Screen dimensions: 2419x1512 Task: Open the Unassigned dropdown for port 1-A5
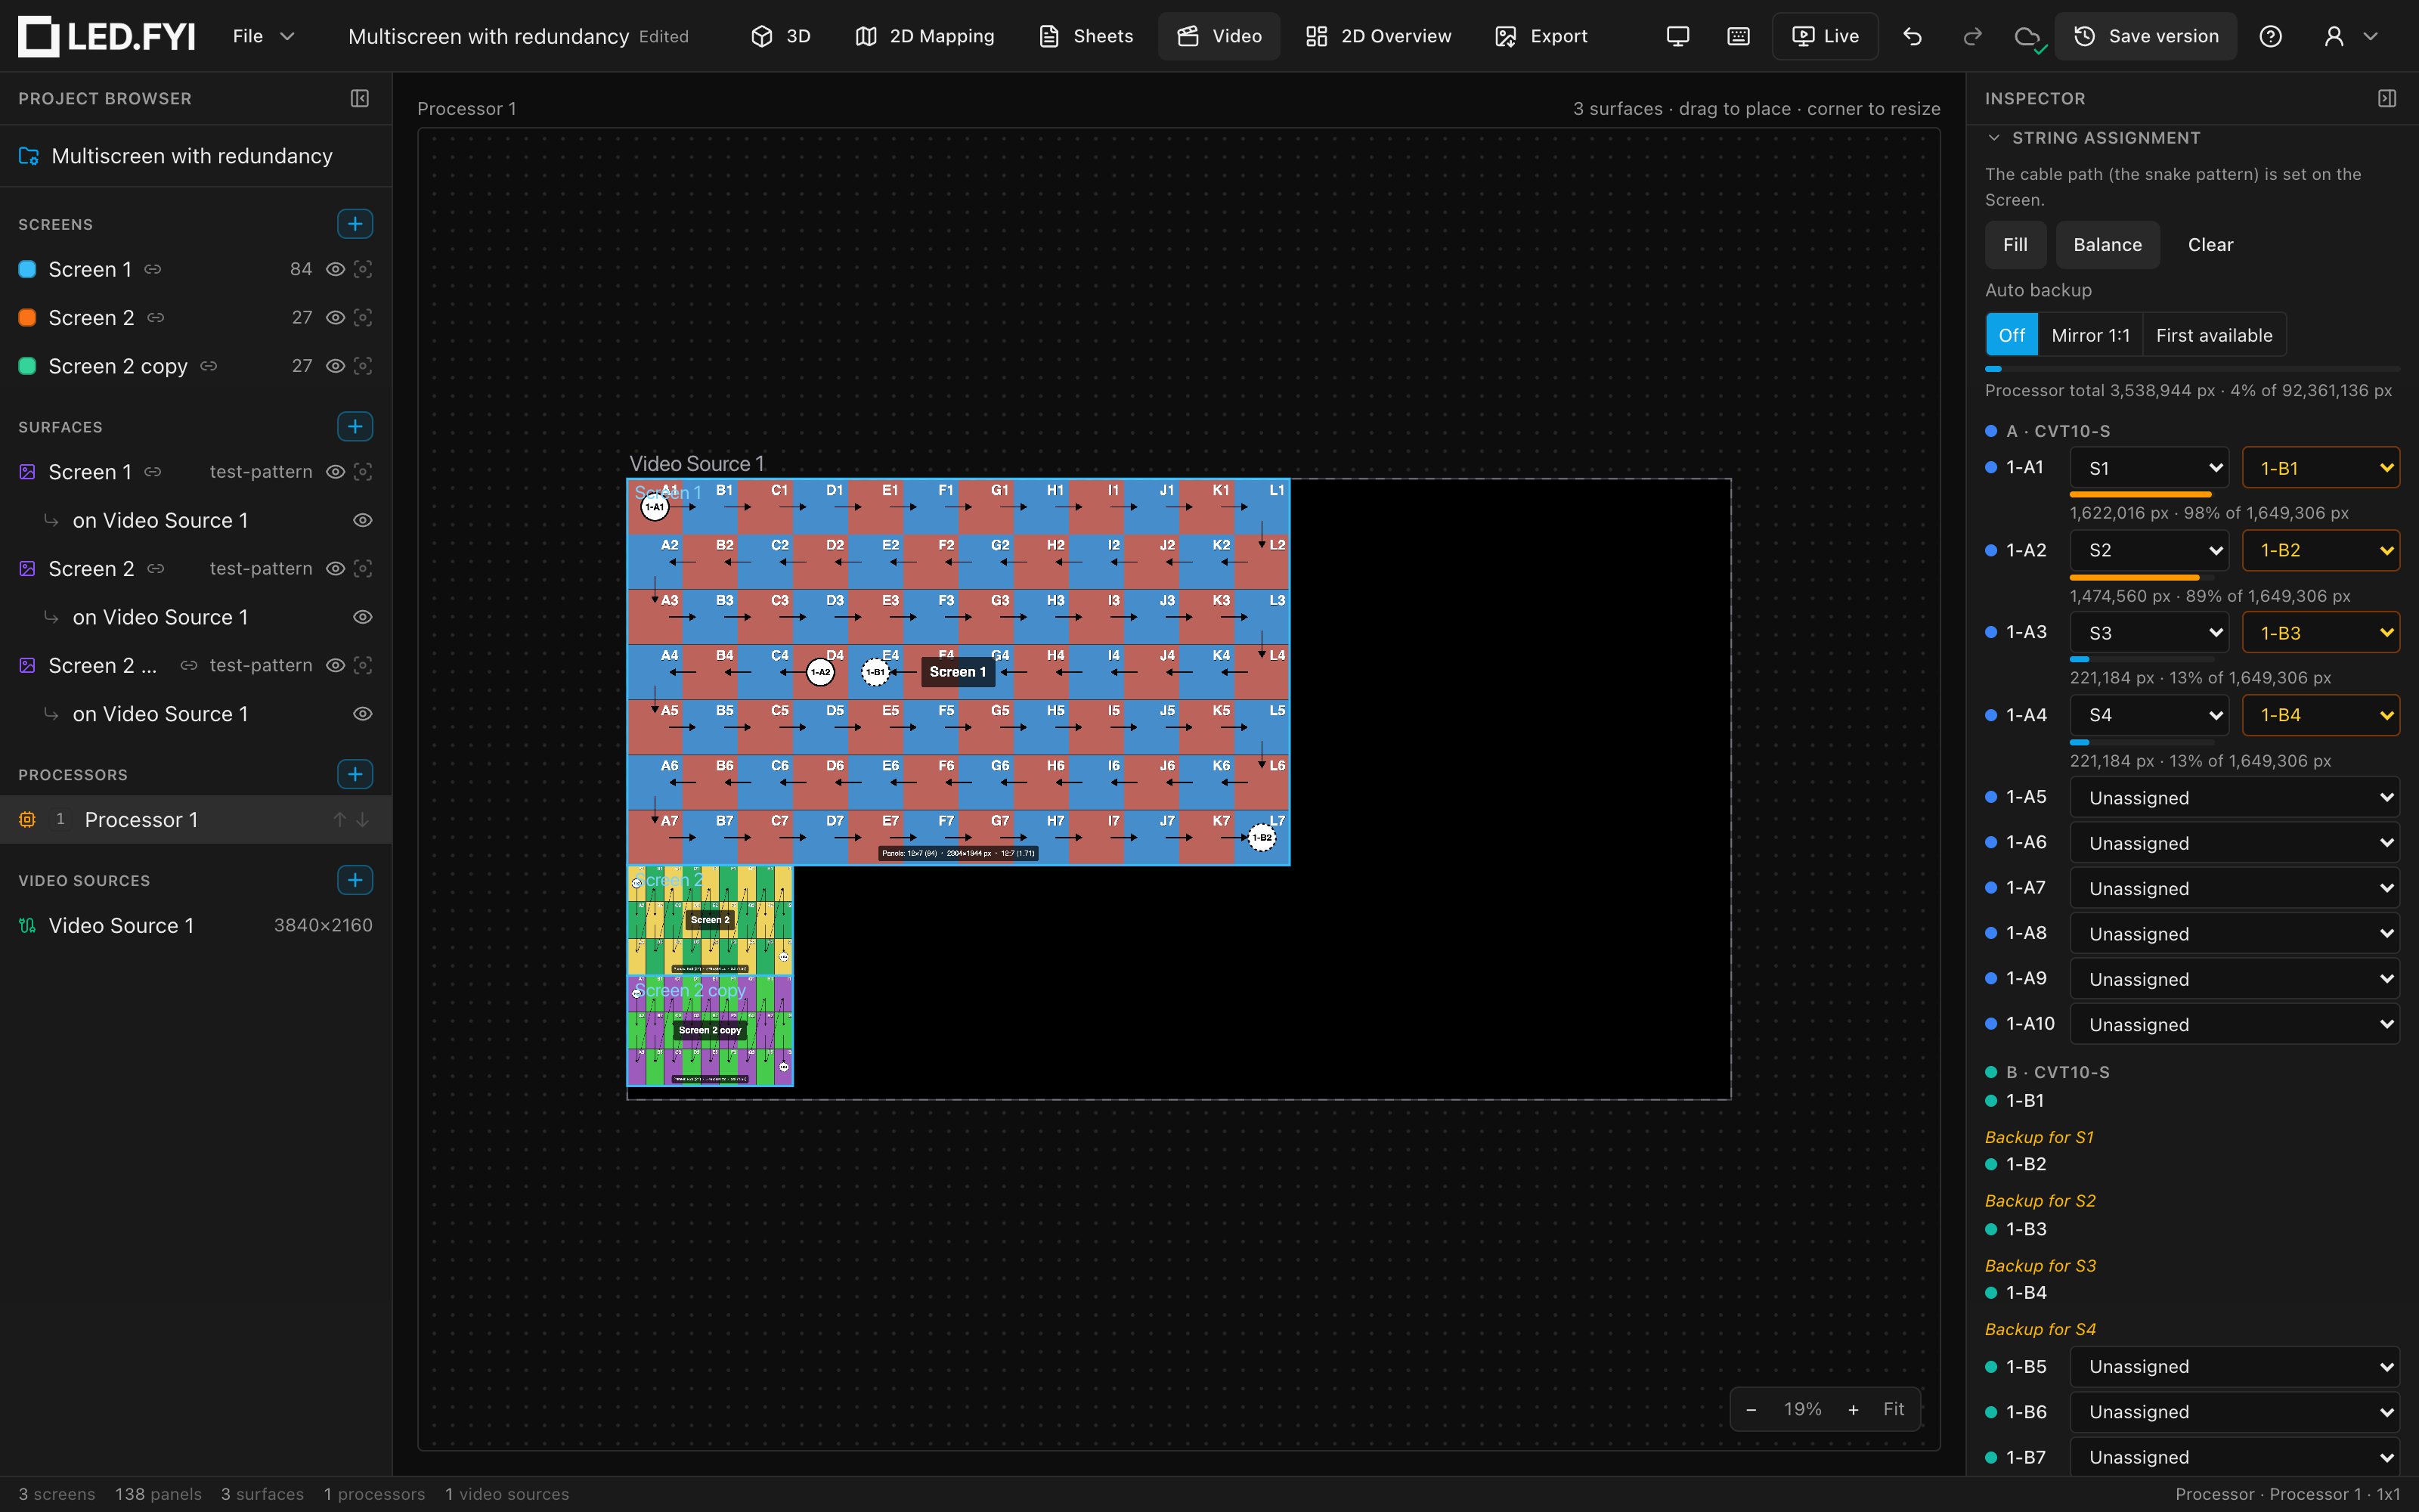2234,798
